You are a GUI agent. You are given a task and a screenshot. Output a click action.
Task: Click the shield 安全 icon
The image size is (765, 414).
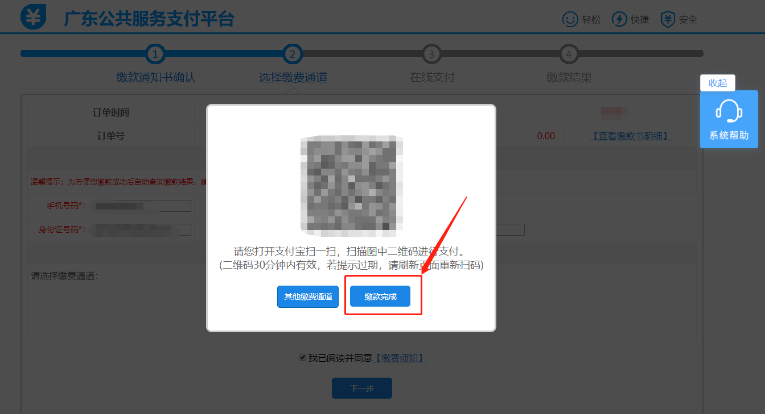[x=668, y=19]
